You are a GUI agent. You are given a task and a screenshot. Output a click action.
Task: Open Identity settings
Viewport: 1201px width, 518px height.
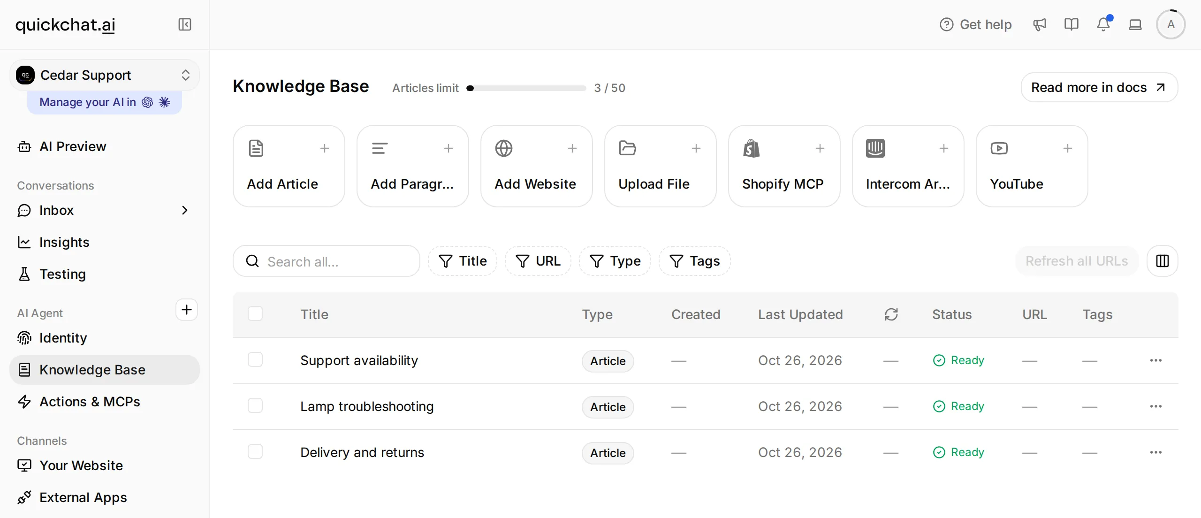(x=104, y=338)
